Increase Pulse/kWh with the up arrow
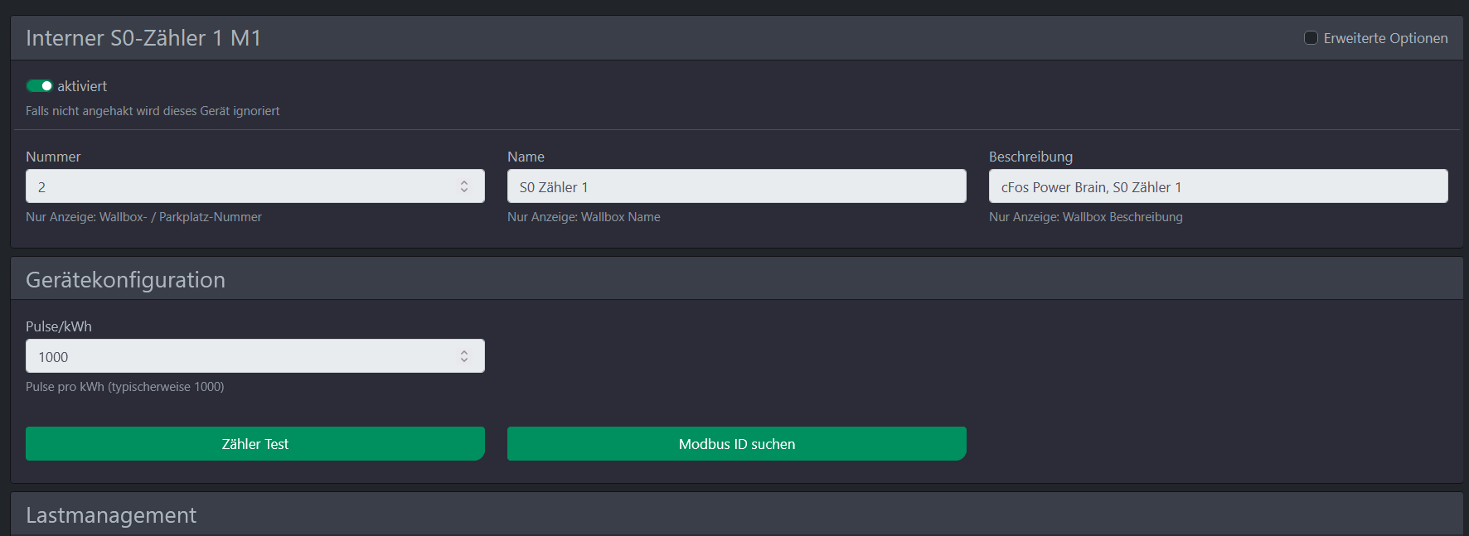 pos(464,352)
